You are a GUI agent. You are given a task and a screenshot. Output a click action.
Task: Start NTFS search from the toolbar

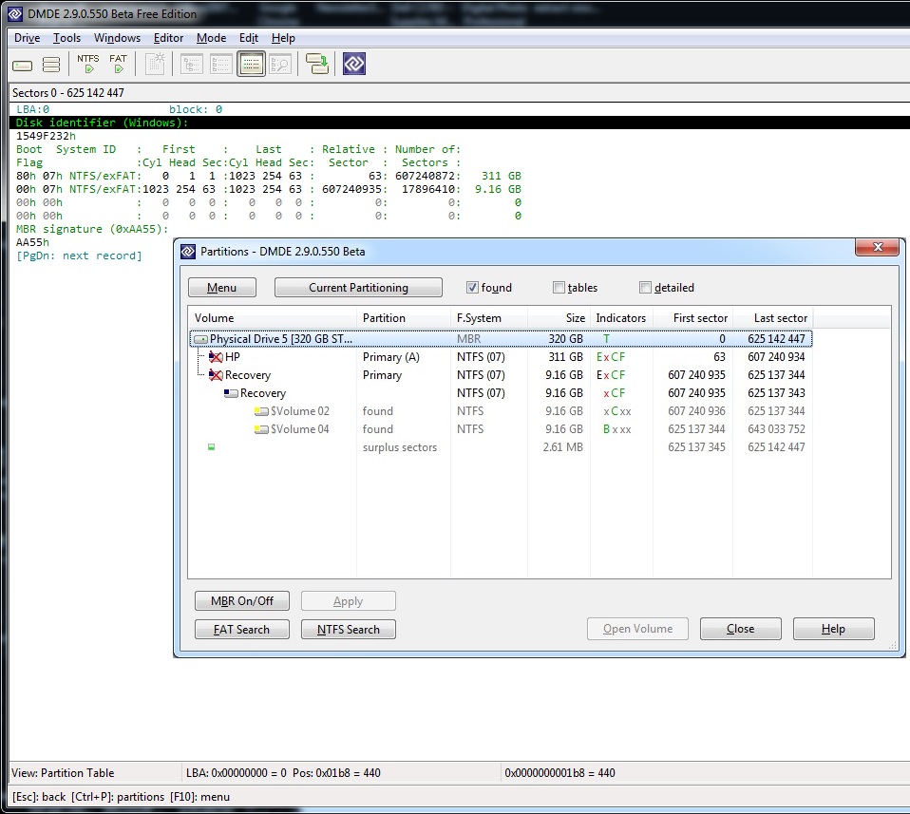coord(88,64)
